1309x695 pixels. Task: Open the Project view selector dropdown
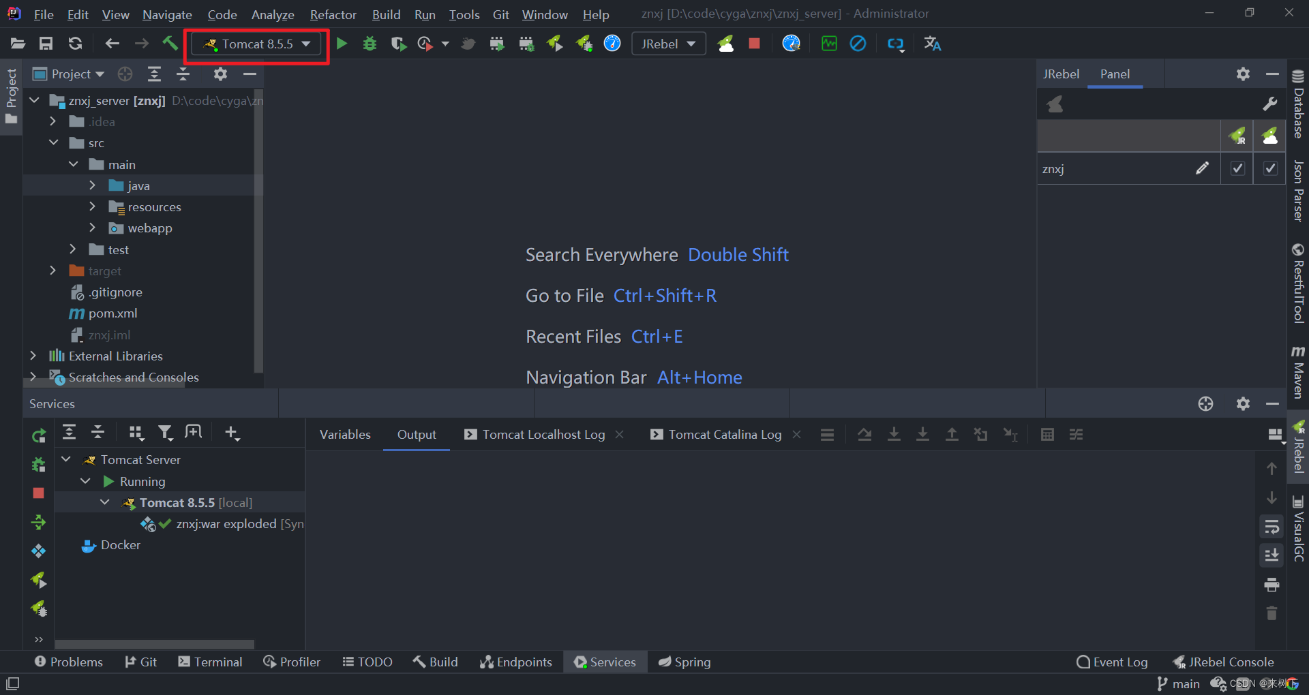click(69, 74)
